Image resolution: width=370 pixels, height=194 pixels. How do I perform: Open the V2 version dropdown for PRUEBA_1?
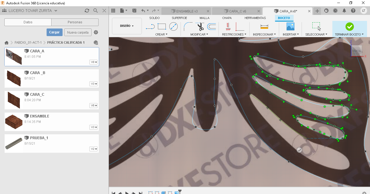94,149
